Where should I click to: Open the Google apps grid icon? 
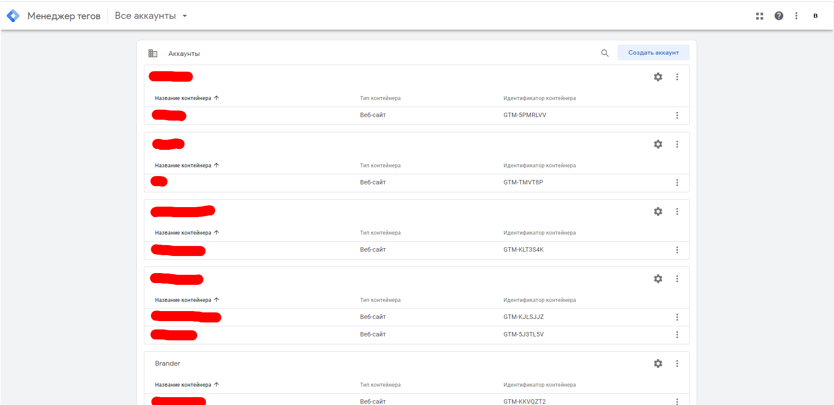(x=760, y=16)
